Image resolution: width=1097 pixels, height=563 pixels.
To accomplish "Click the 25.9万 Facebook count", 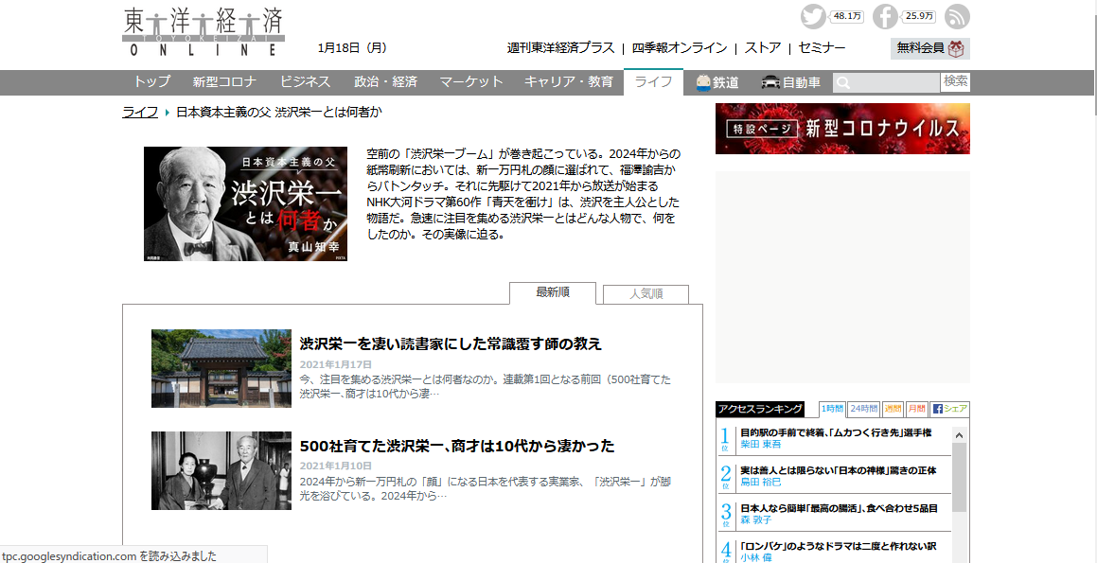I will pyautogui.click(x=919, y=16).
